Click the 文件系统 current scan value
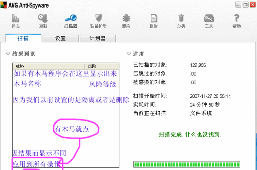The width and height of the screenshot is (257, 170). 201,113
